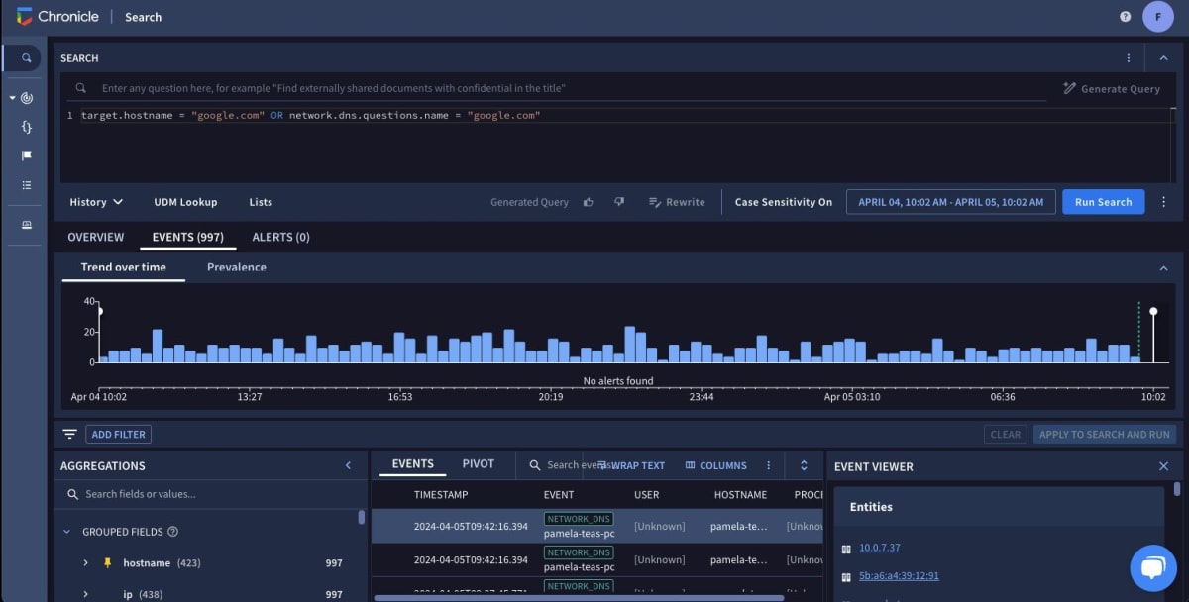Click the expand/collapse rows arrows icon
The image size is (1189, 602).
pos(804,465)
